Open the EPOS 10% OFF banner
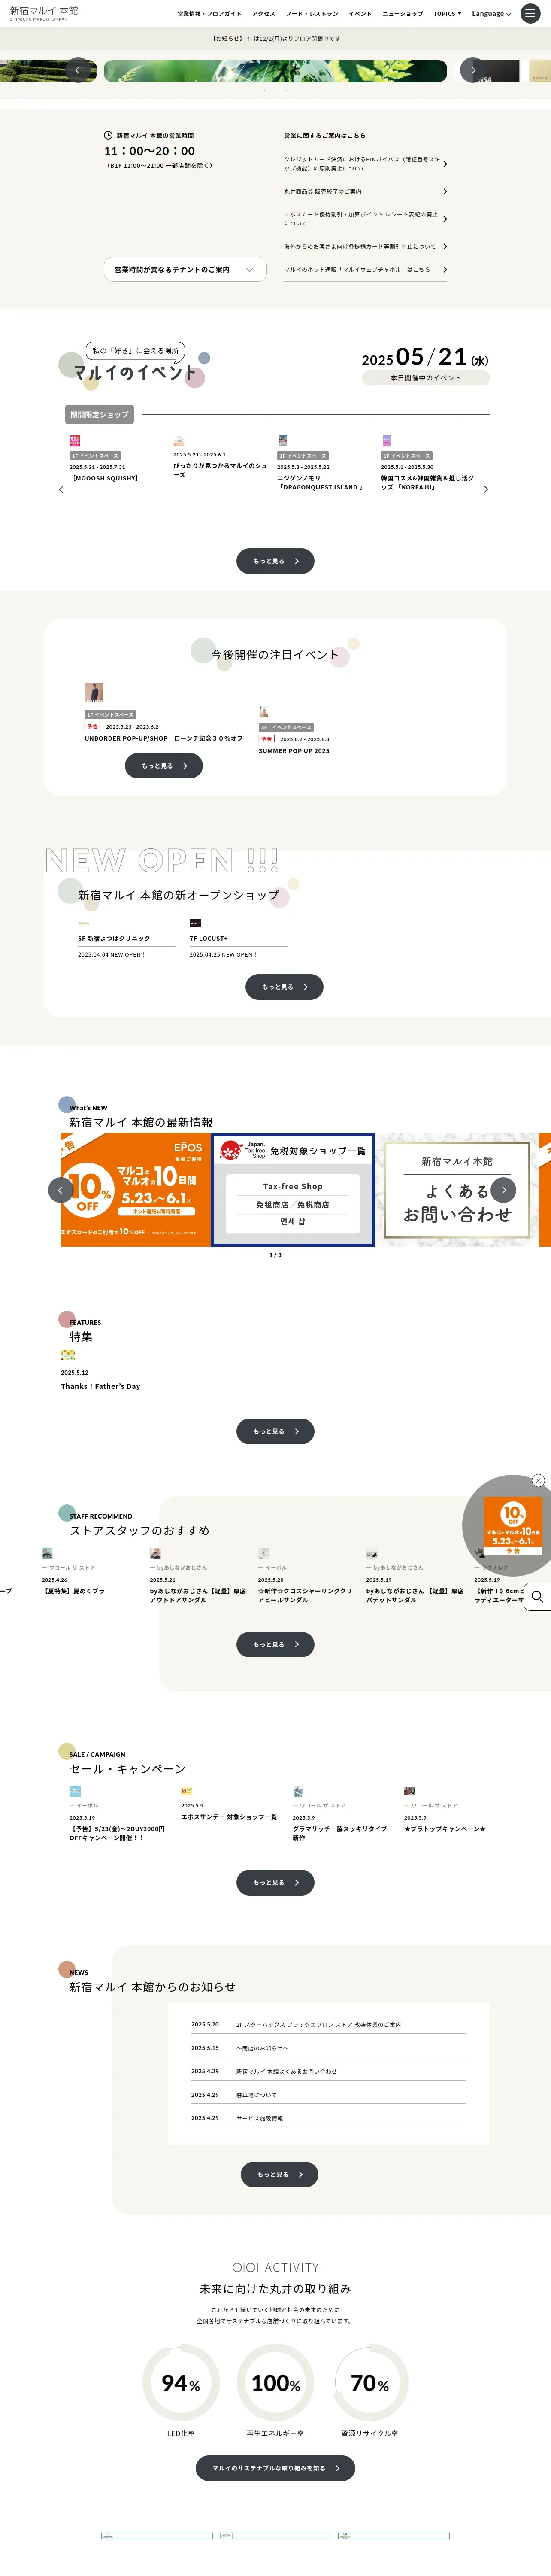Viewport: 551px width, 2576px height. (135, 1190)
